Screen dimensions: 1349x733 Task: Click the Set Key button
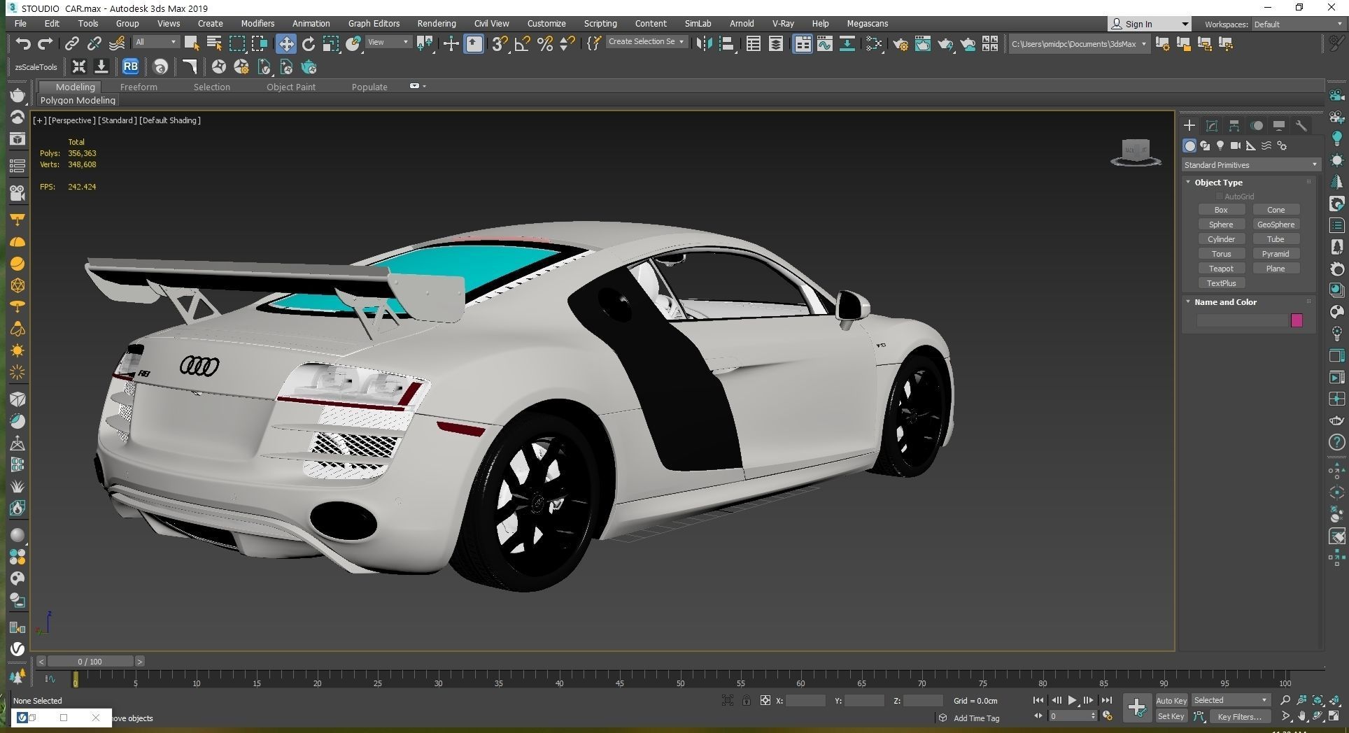(1171, 716)
